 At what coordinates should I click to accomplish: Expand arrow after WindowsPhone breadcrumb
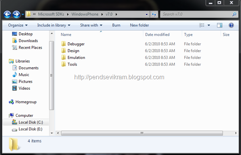click(x=102, y=14)
